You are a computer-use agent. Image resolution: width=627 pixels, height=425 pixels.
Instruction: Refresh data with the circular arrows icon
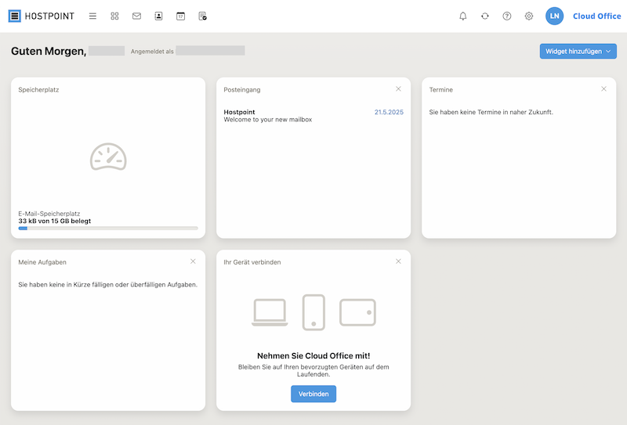click(x=485, y=16)
